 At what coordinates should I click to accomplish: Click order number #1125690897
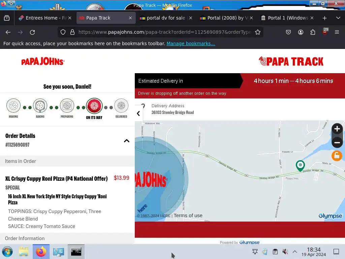(18, 145)
